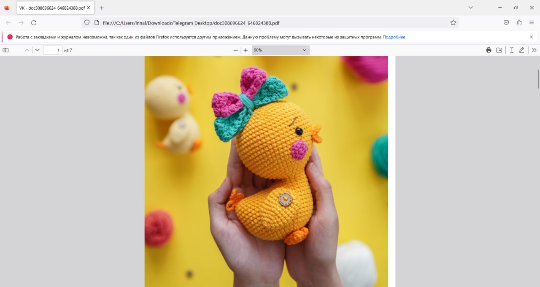Toggle the PDF sidebar
Screen dimensions: 540x287
(x=5, y=50)
